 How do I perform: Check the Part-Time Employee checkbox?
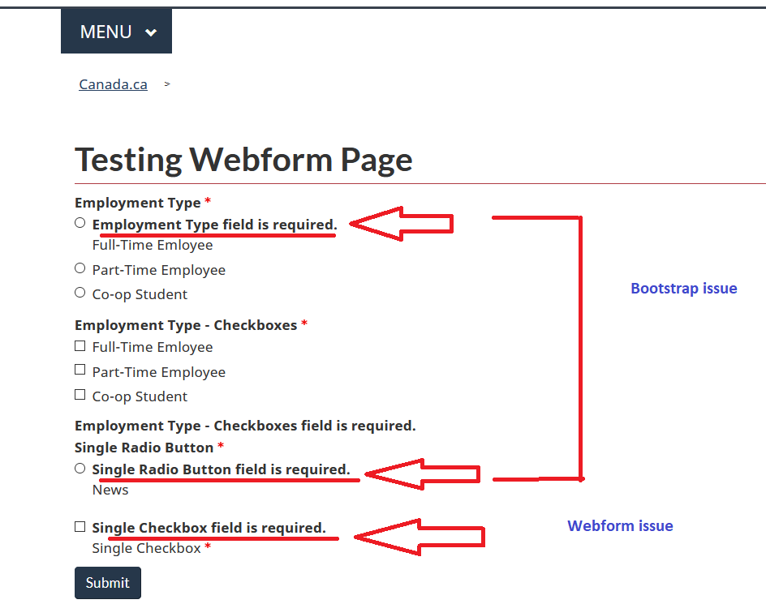click(x=80, y=369)
